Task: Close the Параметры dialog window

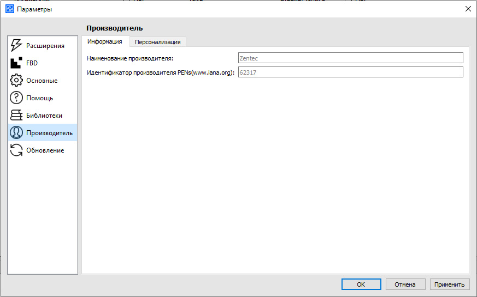Action: tap(468, 9)
